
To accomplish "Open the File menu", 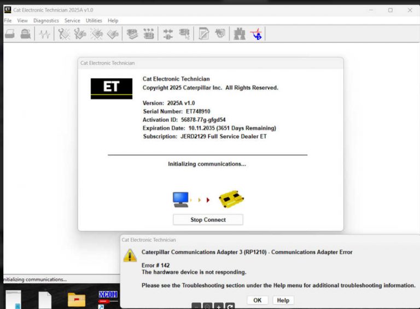I will 8,21.
